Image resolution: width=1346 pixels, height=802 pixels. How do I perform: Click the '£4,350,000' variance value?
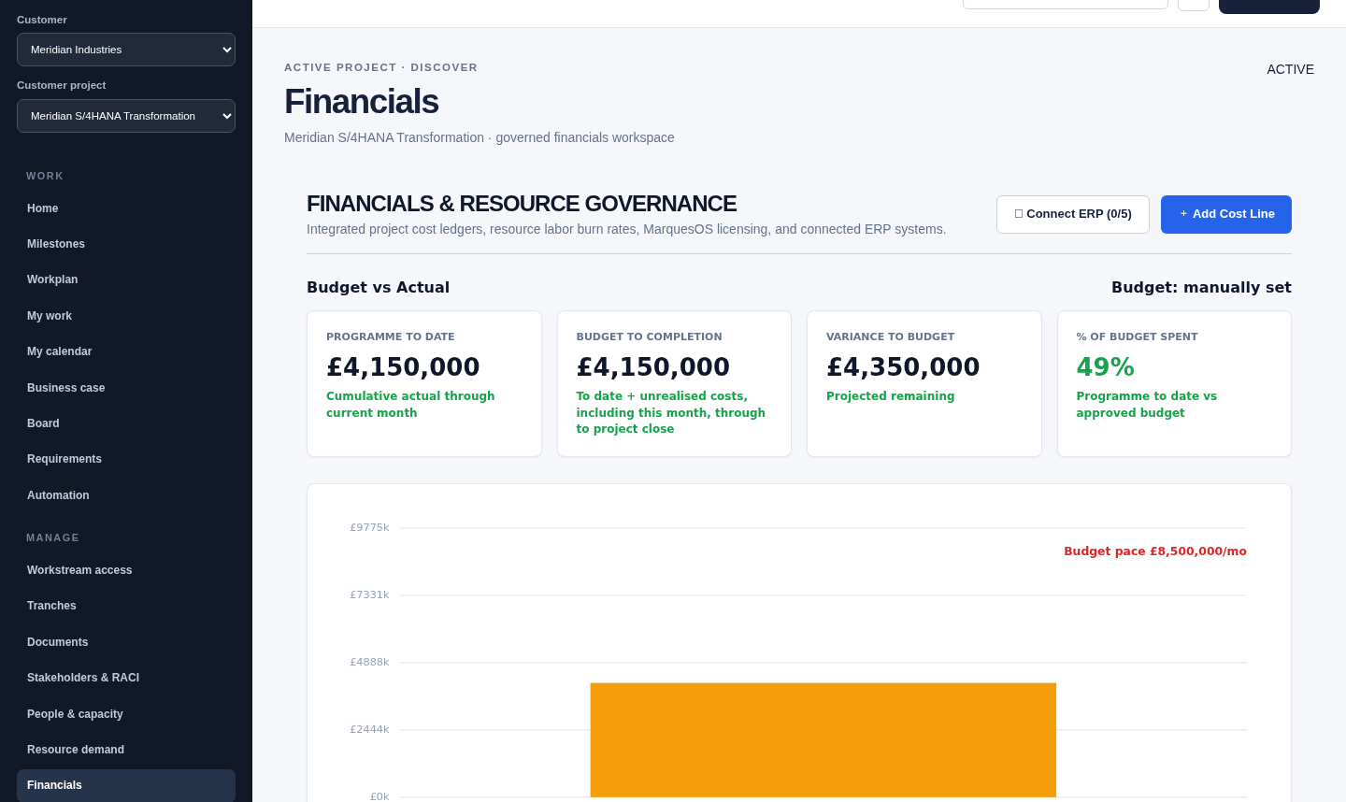[903, 367]
